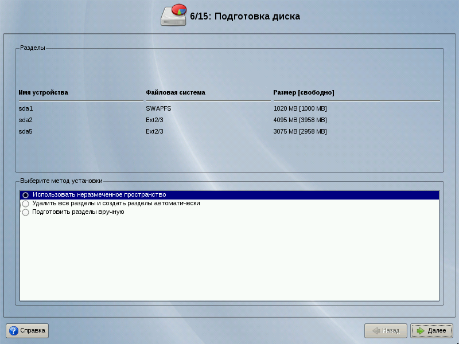Click the green forward arrow icon
459x344 pixels.
pyautogui.click(x=420, y=331)
